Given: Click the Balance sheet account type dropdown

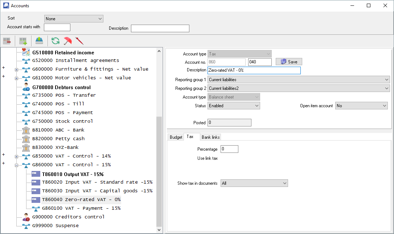Looking at the screenshot, I should 234,97.
